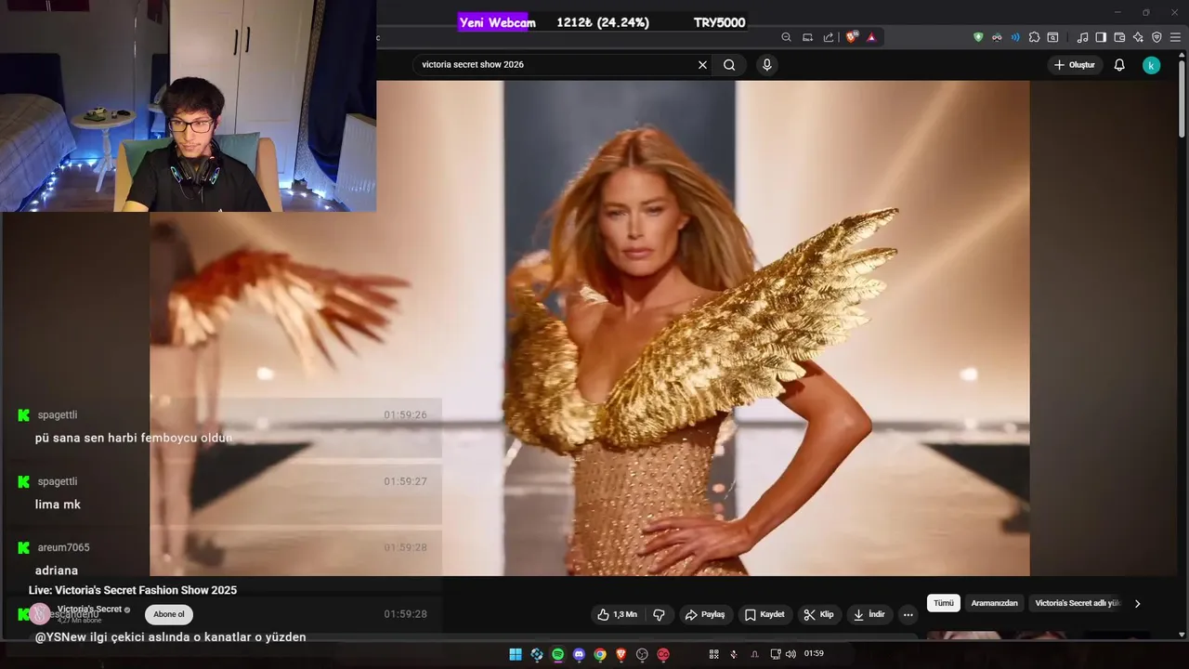Open Google Chrome from the taskbar

tap(600, 654)
